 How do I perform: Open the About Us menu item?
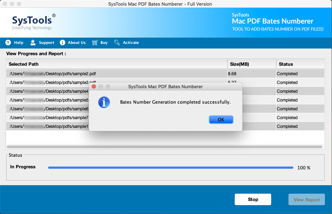(77, 43)
